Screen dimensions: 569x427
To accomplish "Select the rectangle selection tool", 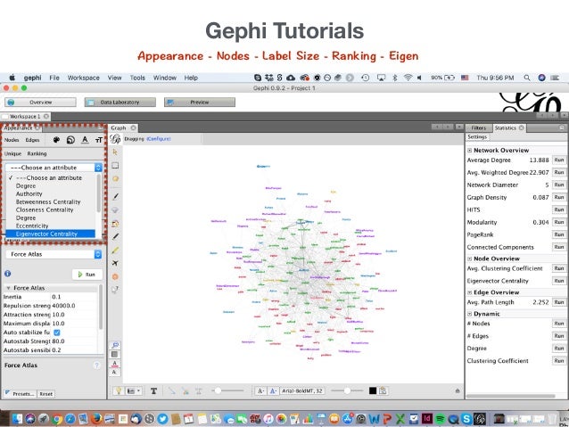I will [x=115, y=166].
